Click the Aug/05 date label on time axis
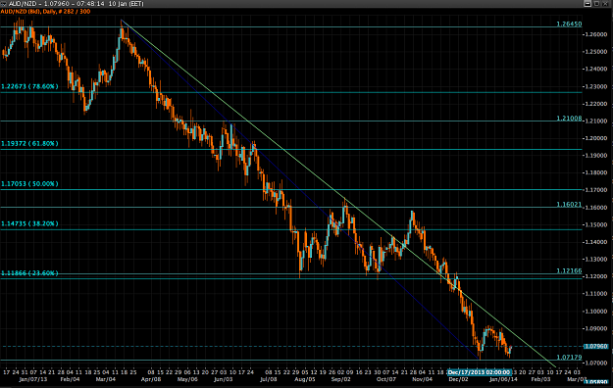The height and width of the screenshot is (388, 613). point(305,379)
